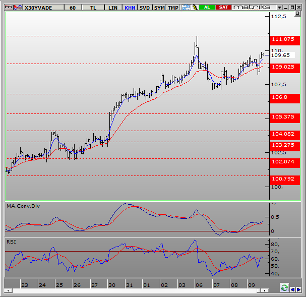Select the 109,025 red level label
Viewport: 306px width, 297px height.
(284, 68)
